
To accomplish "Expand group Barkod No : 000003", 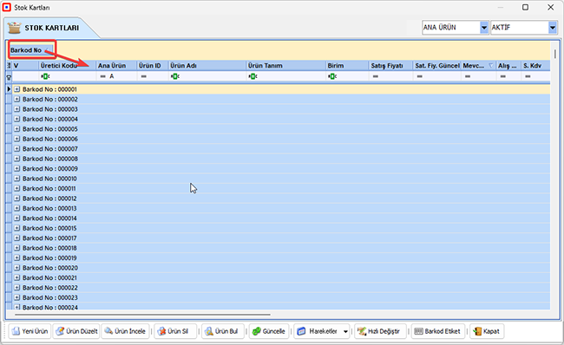I will 16,109.
